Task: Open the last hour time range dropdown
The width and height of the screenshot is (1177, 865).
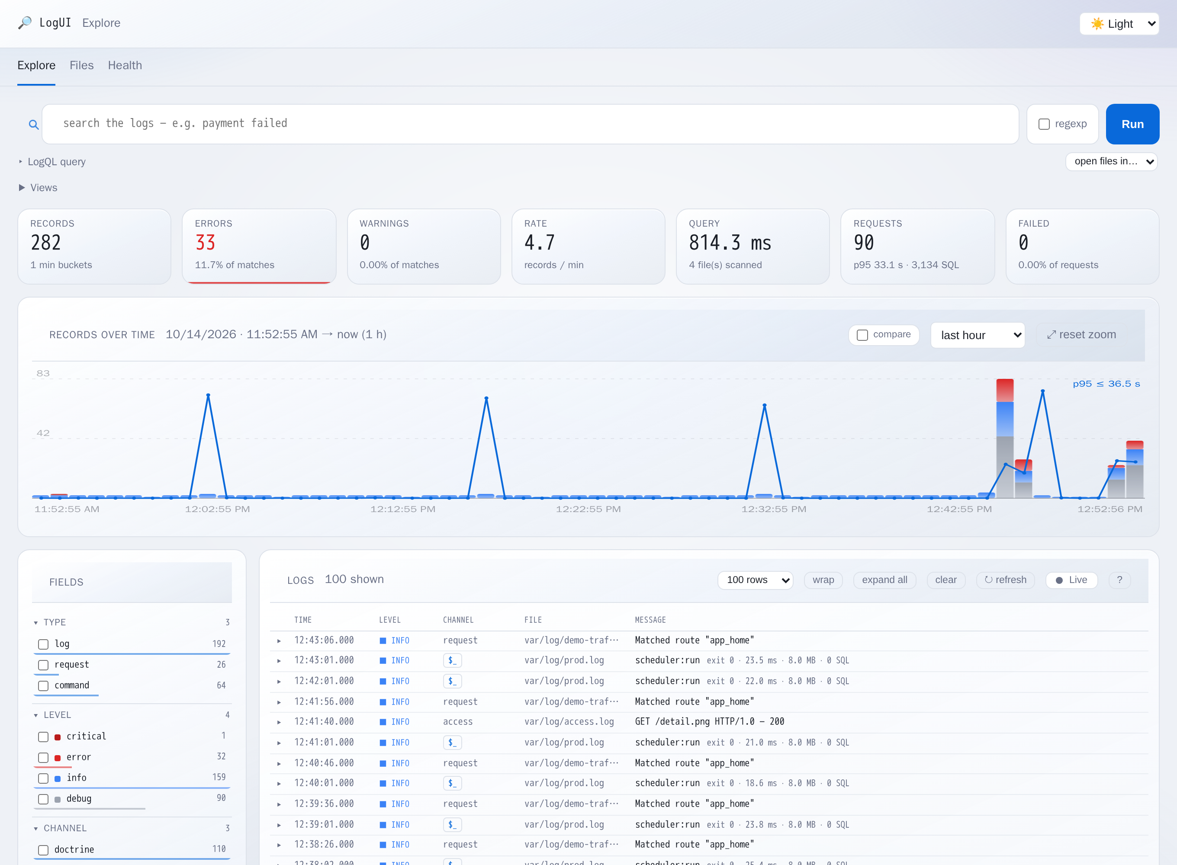Action: [978, 335]
